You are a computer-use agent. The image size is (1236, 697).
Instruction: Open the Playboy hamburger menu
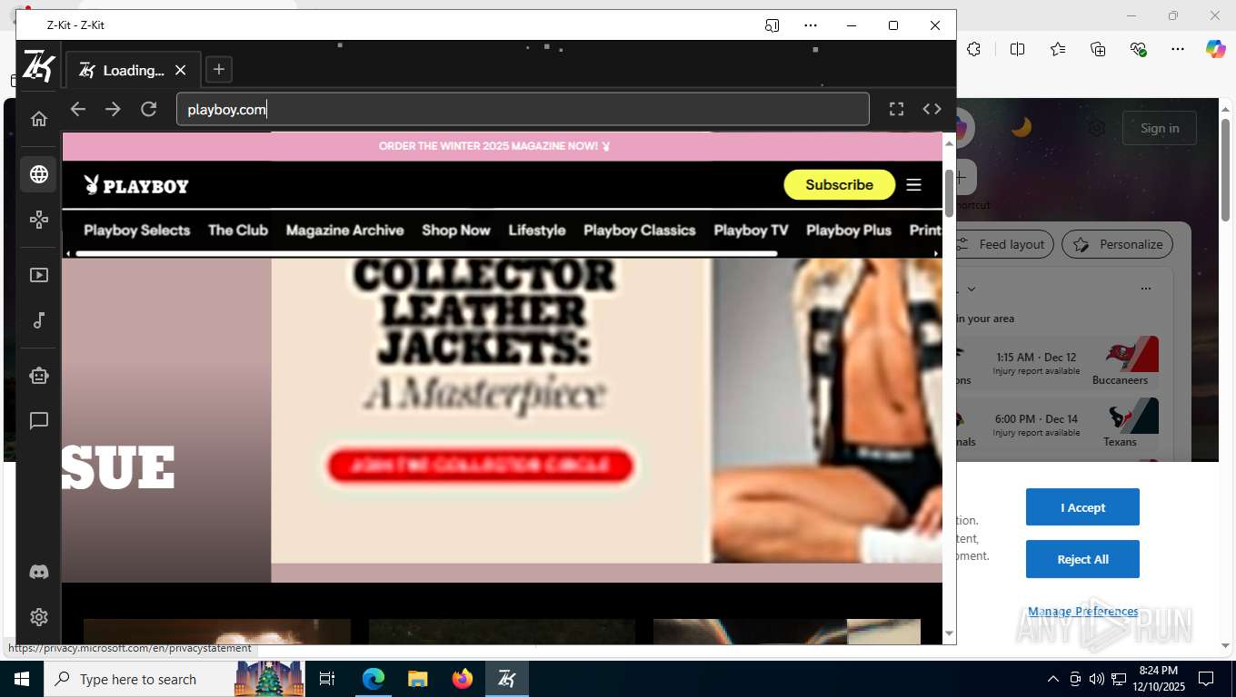(x=914, y=185)
